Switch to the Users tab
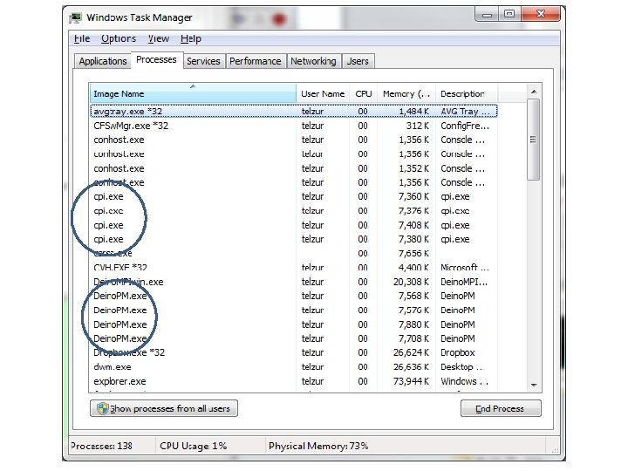This screenshot has width=628, height=471. click(x=358, y=61)
